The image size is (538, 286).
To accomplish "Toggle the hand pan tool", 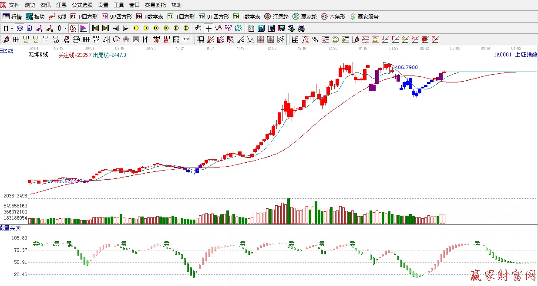I will pyautogui.click(x=198, y=29).
